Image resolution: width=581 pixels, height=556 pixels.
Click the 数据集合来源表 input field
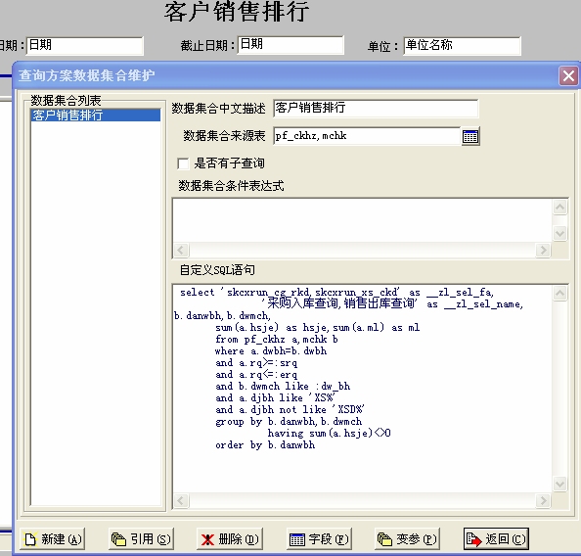pyautogui.click(x=367, y=136)
